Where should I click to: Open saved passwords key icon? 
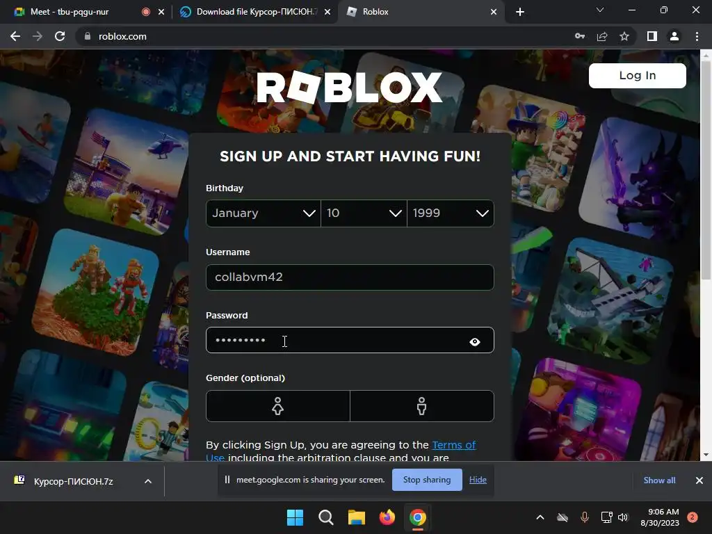580,36
